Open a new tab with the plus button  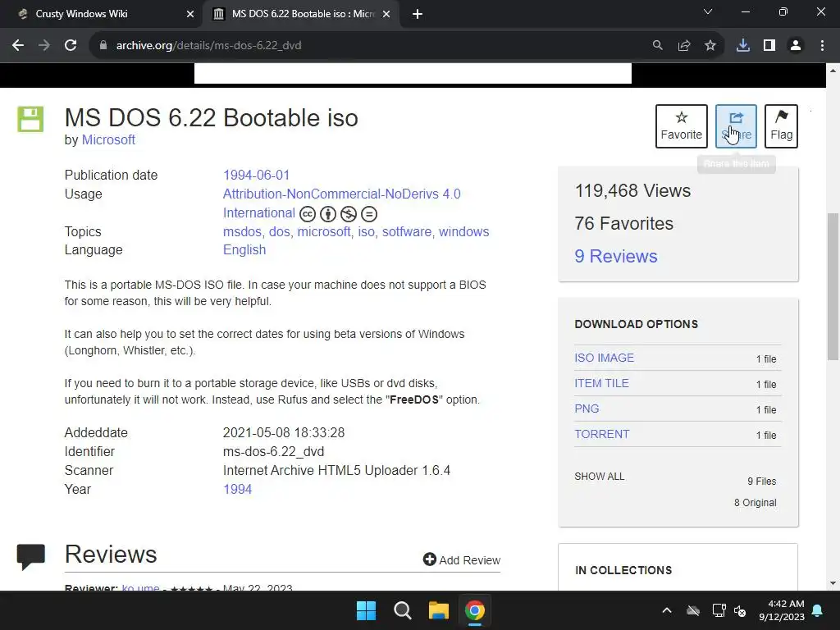tap(418, 14)
